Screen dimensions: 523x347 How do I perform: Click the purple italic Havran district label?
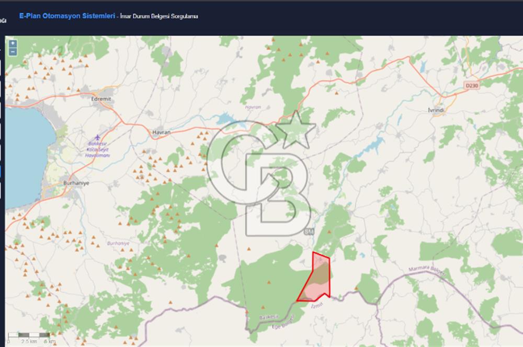tap(253, 107)
